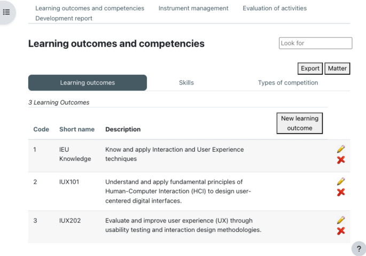Screen dimensions: 366x256
Task: Click the page heading Learning outcomes and competencies
Action: (x=116, y=44)
